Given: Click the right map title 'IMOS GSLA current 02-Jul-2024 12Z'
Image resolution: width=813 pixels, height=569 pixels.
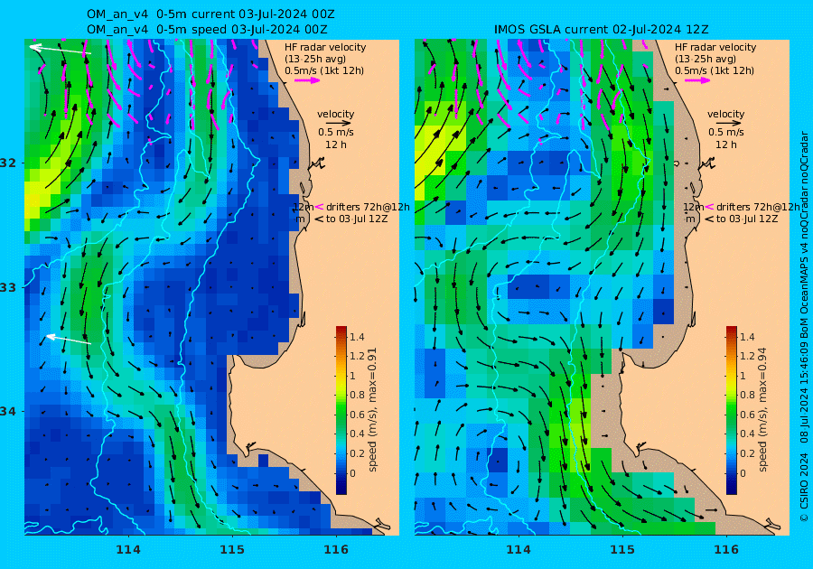Looking at the screenshot, I should tap(601, 30).
